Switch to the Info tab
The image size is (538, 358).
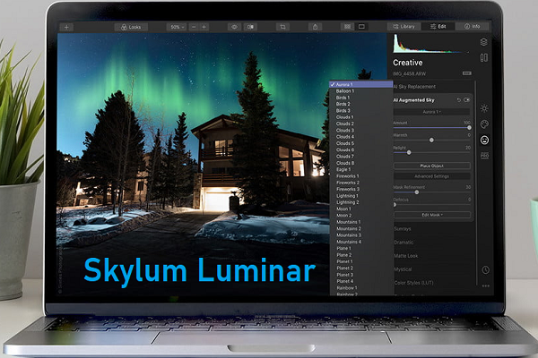click(x=473, y=26)
